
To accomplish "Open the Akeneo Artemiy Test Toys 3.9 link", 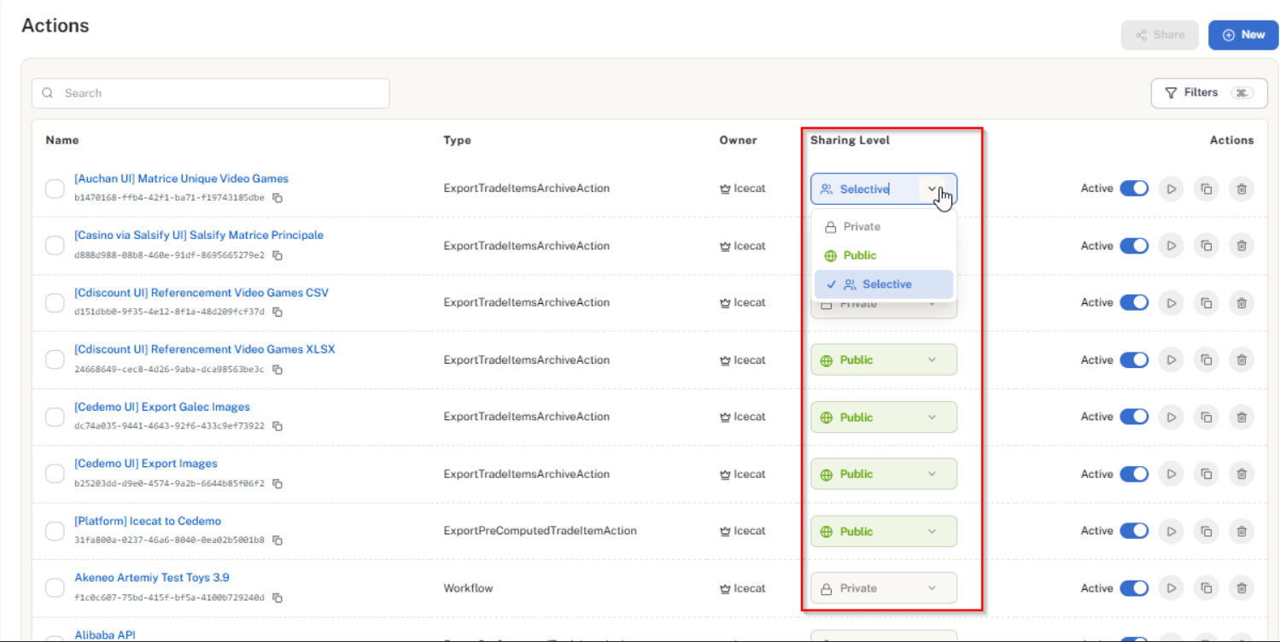I will click(151, 577).
